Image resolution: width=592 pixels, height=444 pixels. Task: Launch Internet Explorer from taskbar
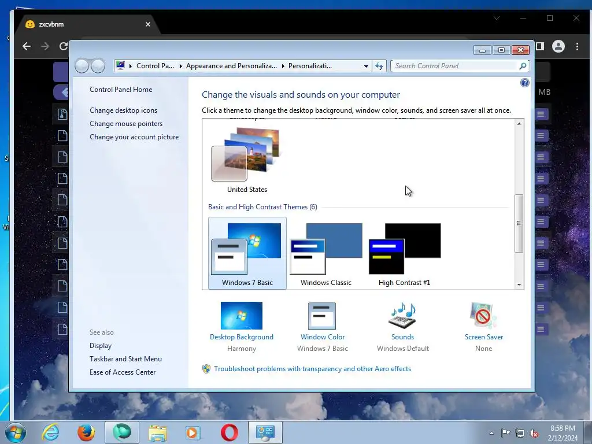click(x=50, y=432)
